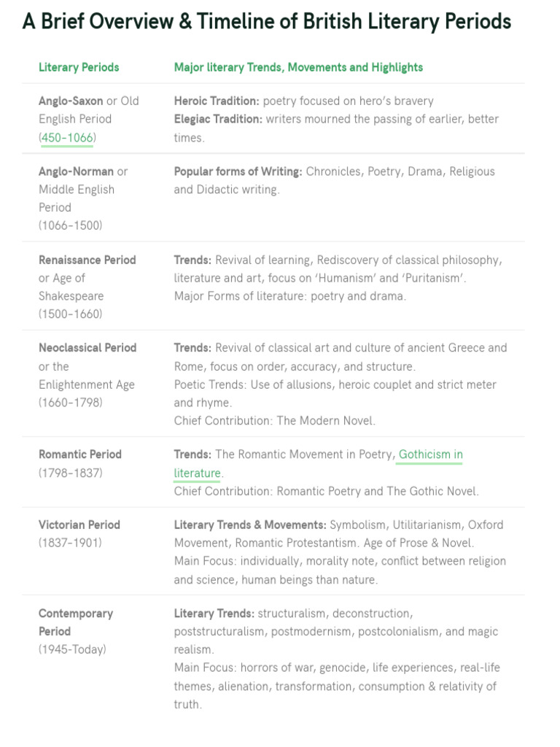Viewport: 560px width, 747px height.
Task: Click the Elegiac Tradition label
Action: [218, 119]
